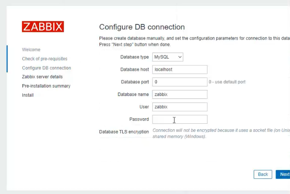The image size is (290, 194).
Task: Click the "Password" field label
Action: point(139,119)
